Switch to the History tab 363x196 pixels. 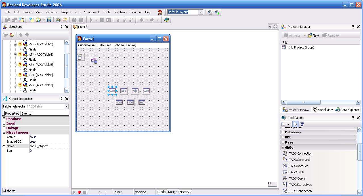pos(184,192)
